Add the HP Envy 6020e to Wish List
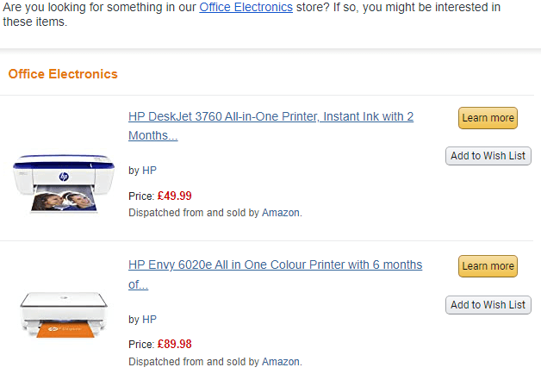Screen dimensions: 541x386 (x=488, y=304)
